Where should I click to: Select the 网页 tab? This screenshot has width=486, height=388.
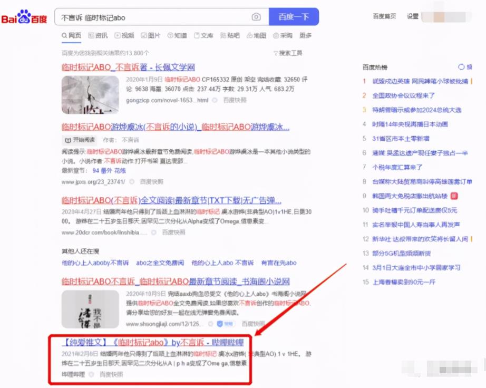(71, 35)
